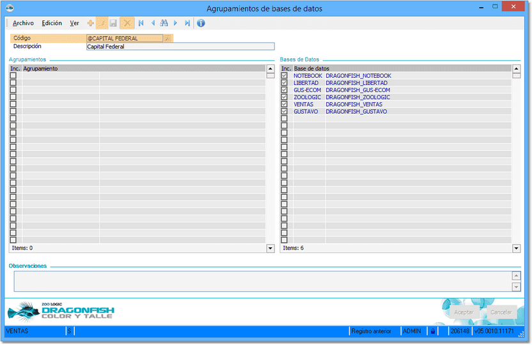The width and height of the screenshot is (532, 345).
Task: Click the Cancelar button
Action: pos(501,312)
